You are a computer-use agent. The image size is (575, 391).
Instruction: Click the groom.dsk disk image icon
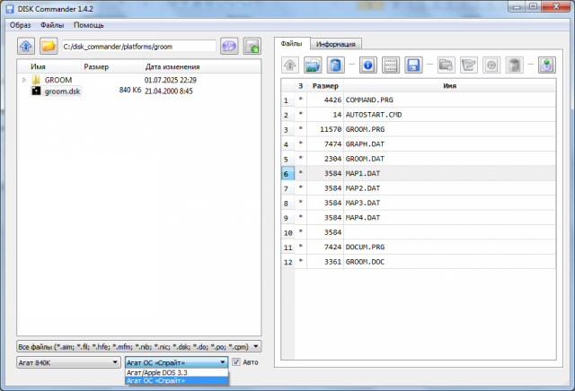[x=36, y=91]
